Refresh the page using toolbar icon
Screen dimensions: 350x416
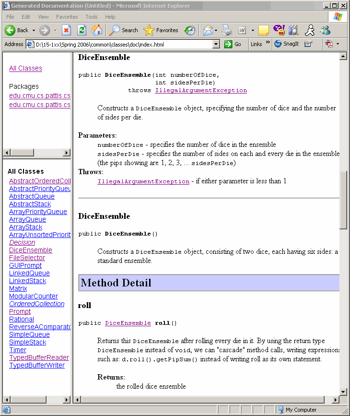(82, 30)
